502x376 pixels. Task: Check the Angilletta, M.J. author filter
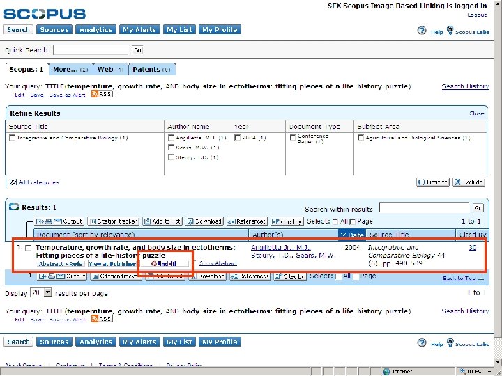tap(172, 138)
